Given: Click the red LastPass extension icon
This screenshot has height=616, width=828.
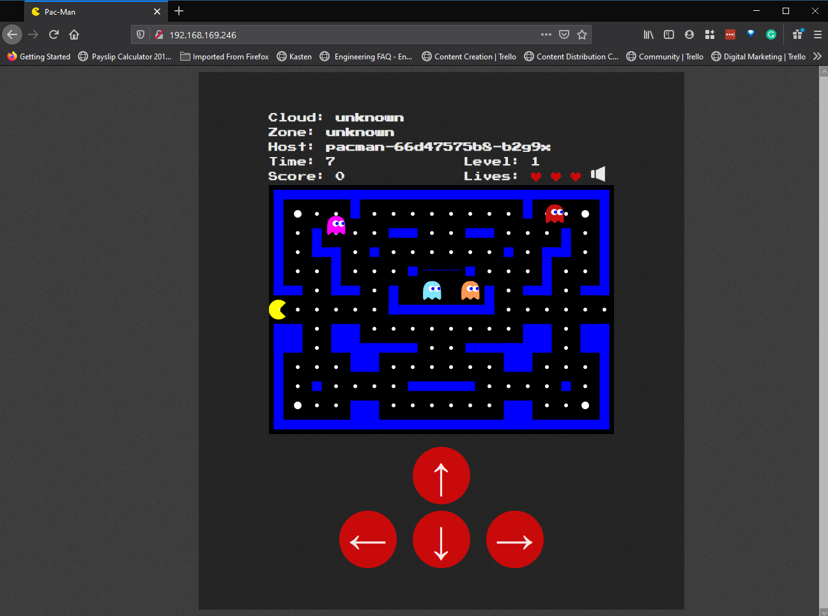Looking at the screenshot, I should tap(730, 34).
